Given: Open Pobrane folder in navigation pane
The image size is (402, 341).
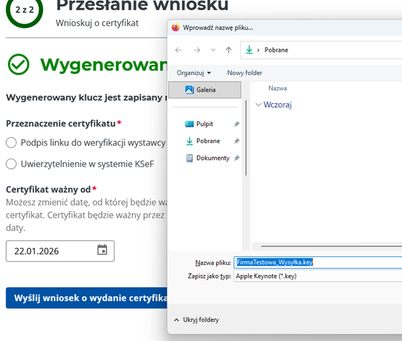Looking at the screenshot, I should [208, 141].
